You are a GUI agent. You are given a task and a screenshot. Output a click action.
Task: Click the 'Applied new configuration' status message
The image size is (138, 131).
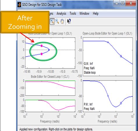pos(56,129)
